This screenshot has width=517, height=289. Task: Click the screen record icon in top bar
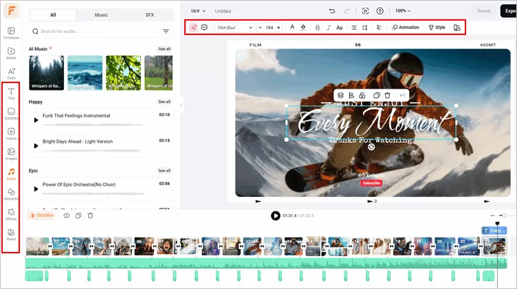coord(365,11)
